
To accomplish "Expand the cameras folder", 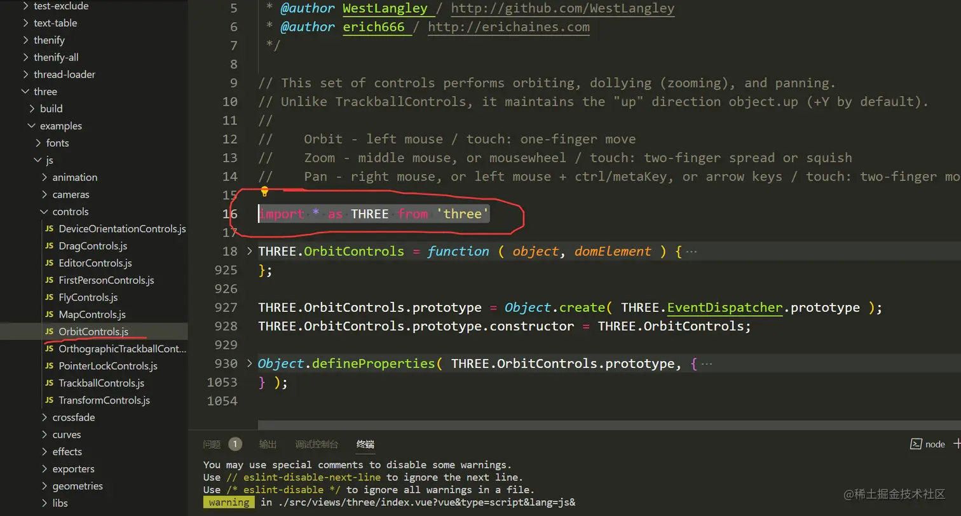I will [44, 194].
